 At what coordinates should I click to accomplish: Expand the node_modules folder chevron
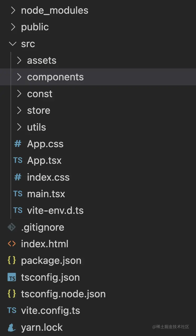click(13, 11)
